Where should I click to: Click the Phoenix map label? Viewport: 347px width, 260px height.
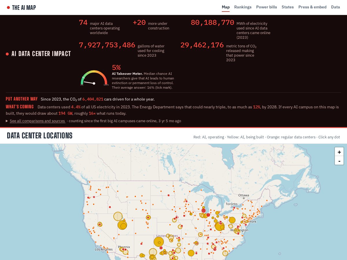(x=124, y=247)
